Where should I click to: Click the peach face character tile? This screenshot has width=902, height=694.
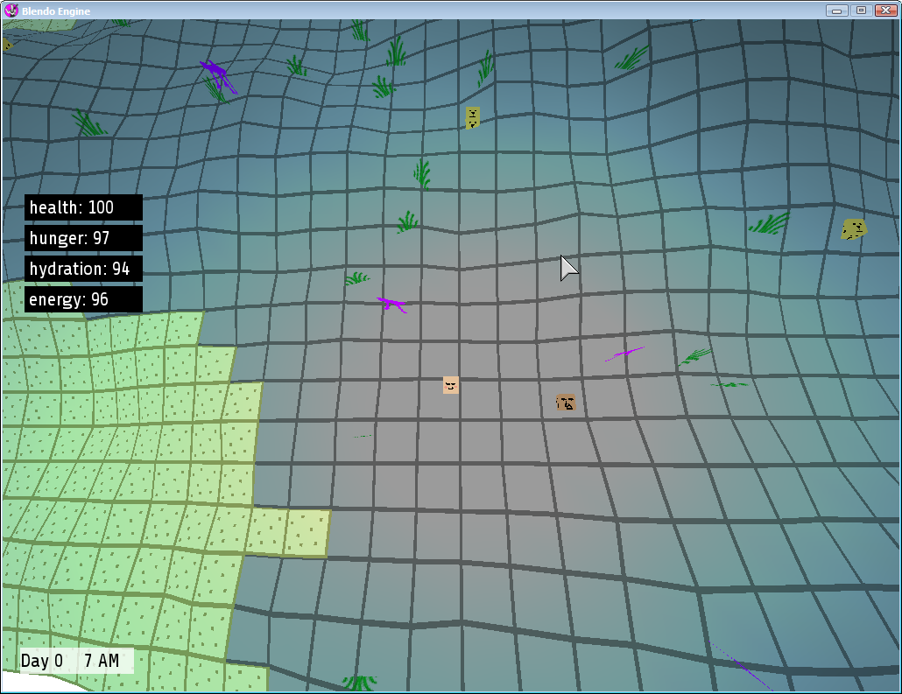click(450, 385)
